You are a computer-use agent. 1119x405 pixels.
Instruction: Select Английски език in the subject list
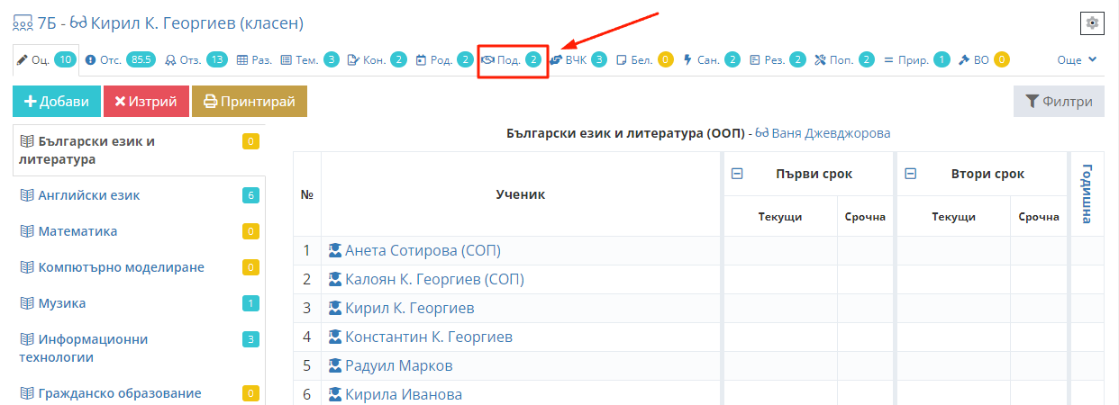88,195
